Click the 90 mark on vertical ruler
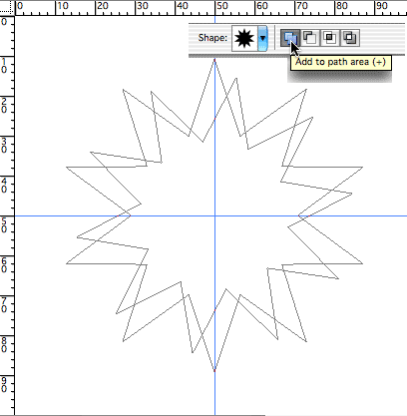 [4, 385]
